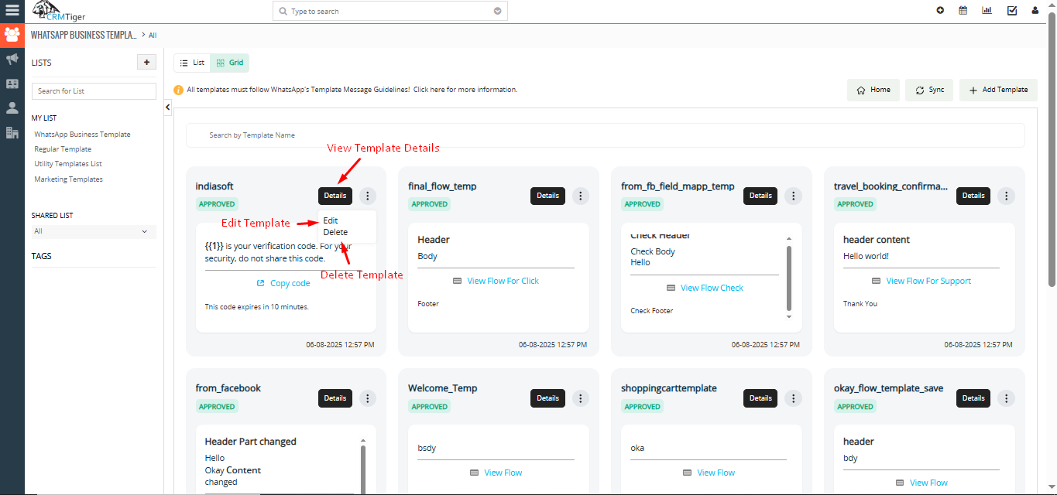Open the single person sidebar icon
1057x495 pixels.
tap(12, 108)
